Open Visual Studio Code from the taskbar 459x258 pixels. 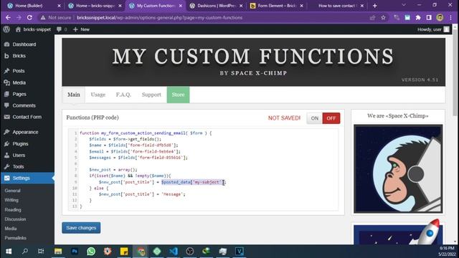[x=174, y=251]
